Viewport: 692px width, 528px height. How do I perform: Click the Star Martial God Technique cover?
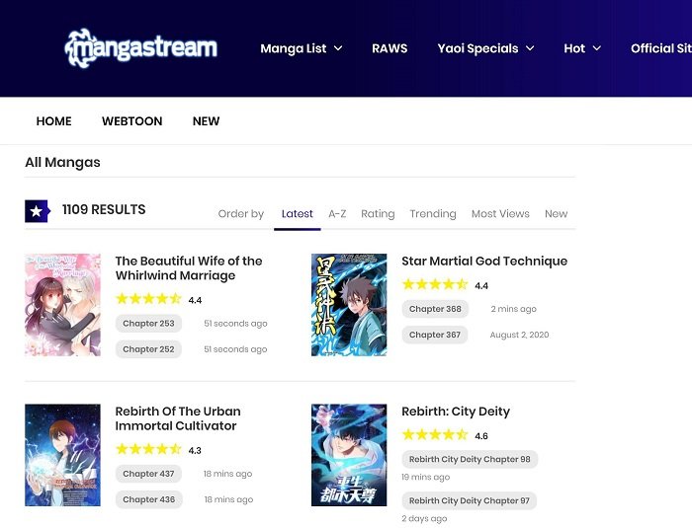[349, 305]
